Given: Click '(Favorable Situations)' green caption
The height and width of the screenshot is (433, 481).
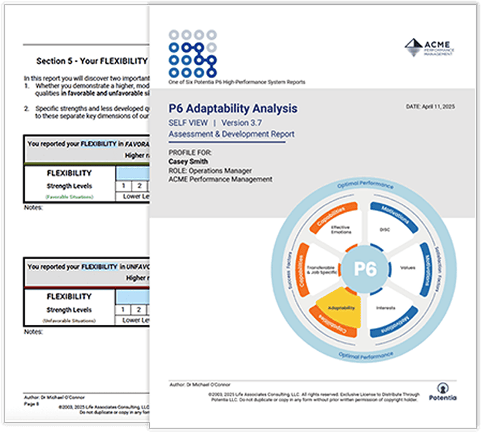Looking at the screenshot, I should (x=69, y=197).
